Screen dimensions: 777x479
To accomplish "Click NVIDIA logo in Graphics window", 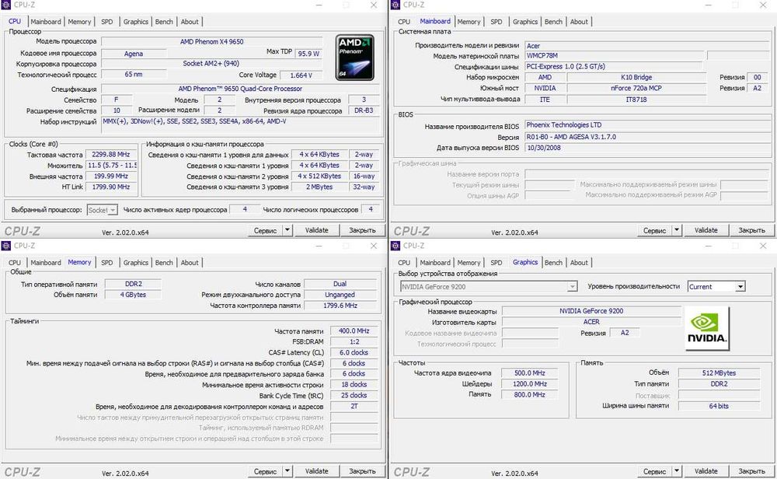I will point(707,328).
